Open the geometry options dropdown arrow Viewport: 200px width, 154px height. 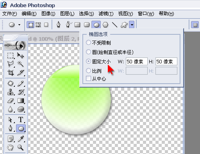click(x=132, y=25)
